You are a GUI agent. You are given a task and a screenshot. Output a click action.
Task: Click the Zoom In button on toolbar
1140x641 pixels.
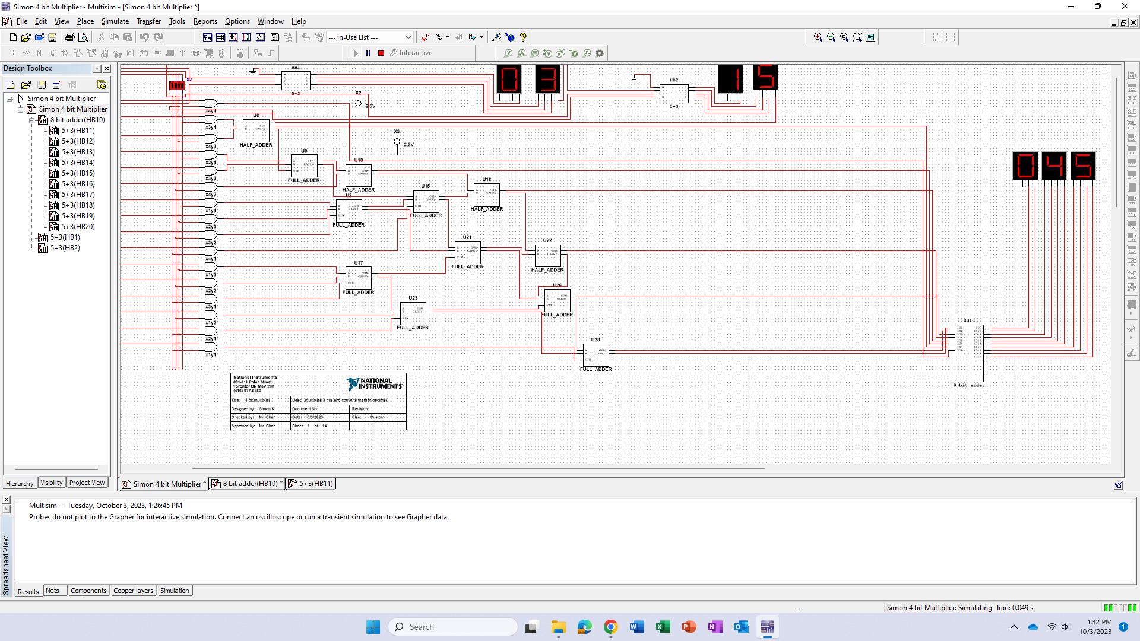[x=818, y=36]
